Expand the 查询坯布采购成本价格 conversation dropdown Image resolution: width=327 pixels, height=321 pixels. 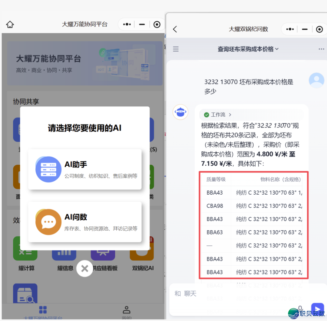pos(248,49)
